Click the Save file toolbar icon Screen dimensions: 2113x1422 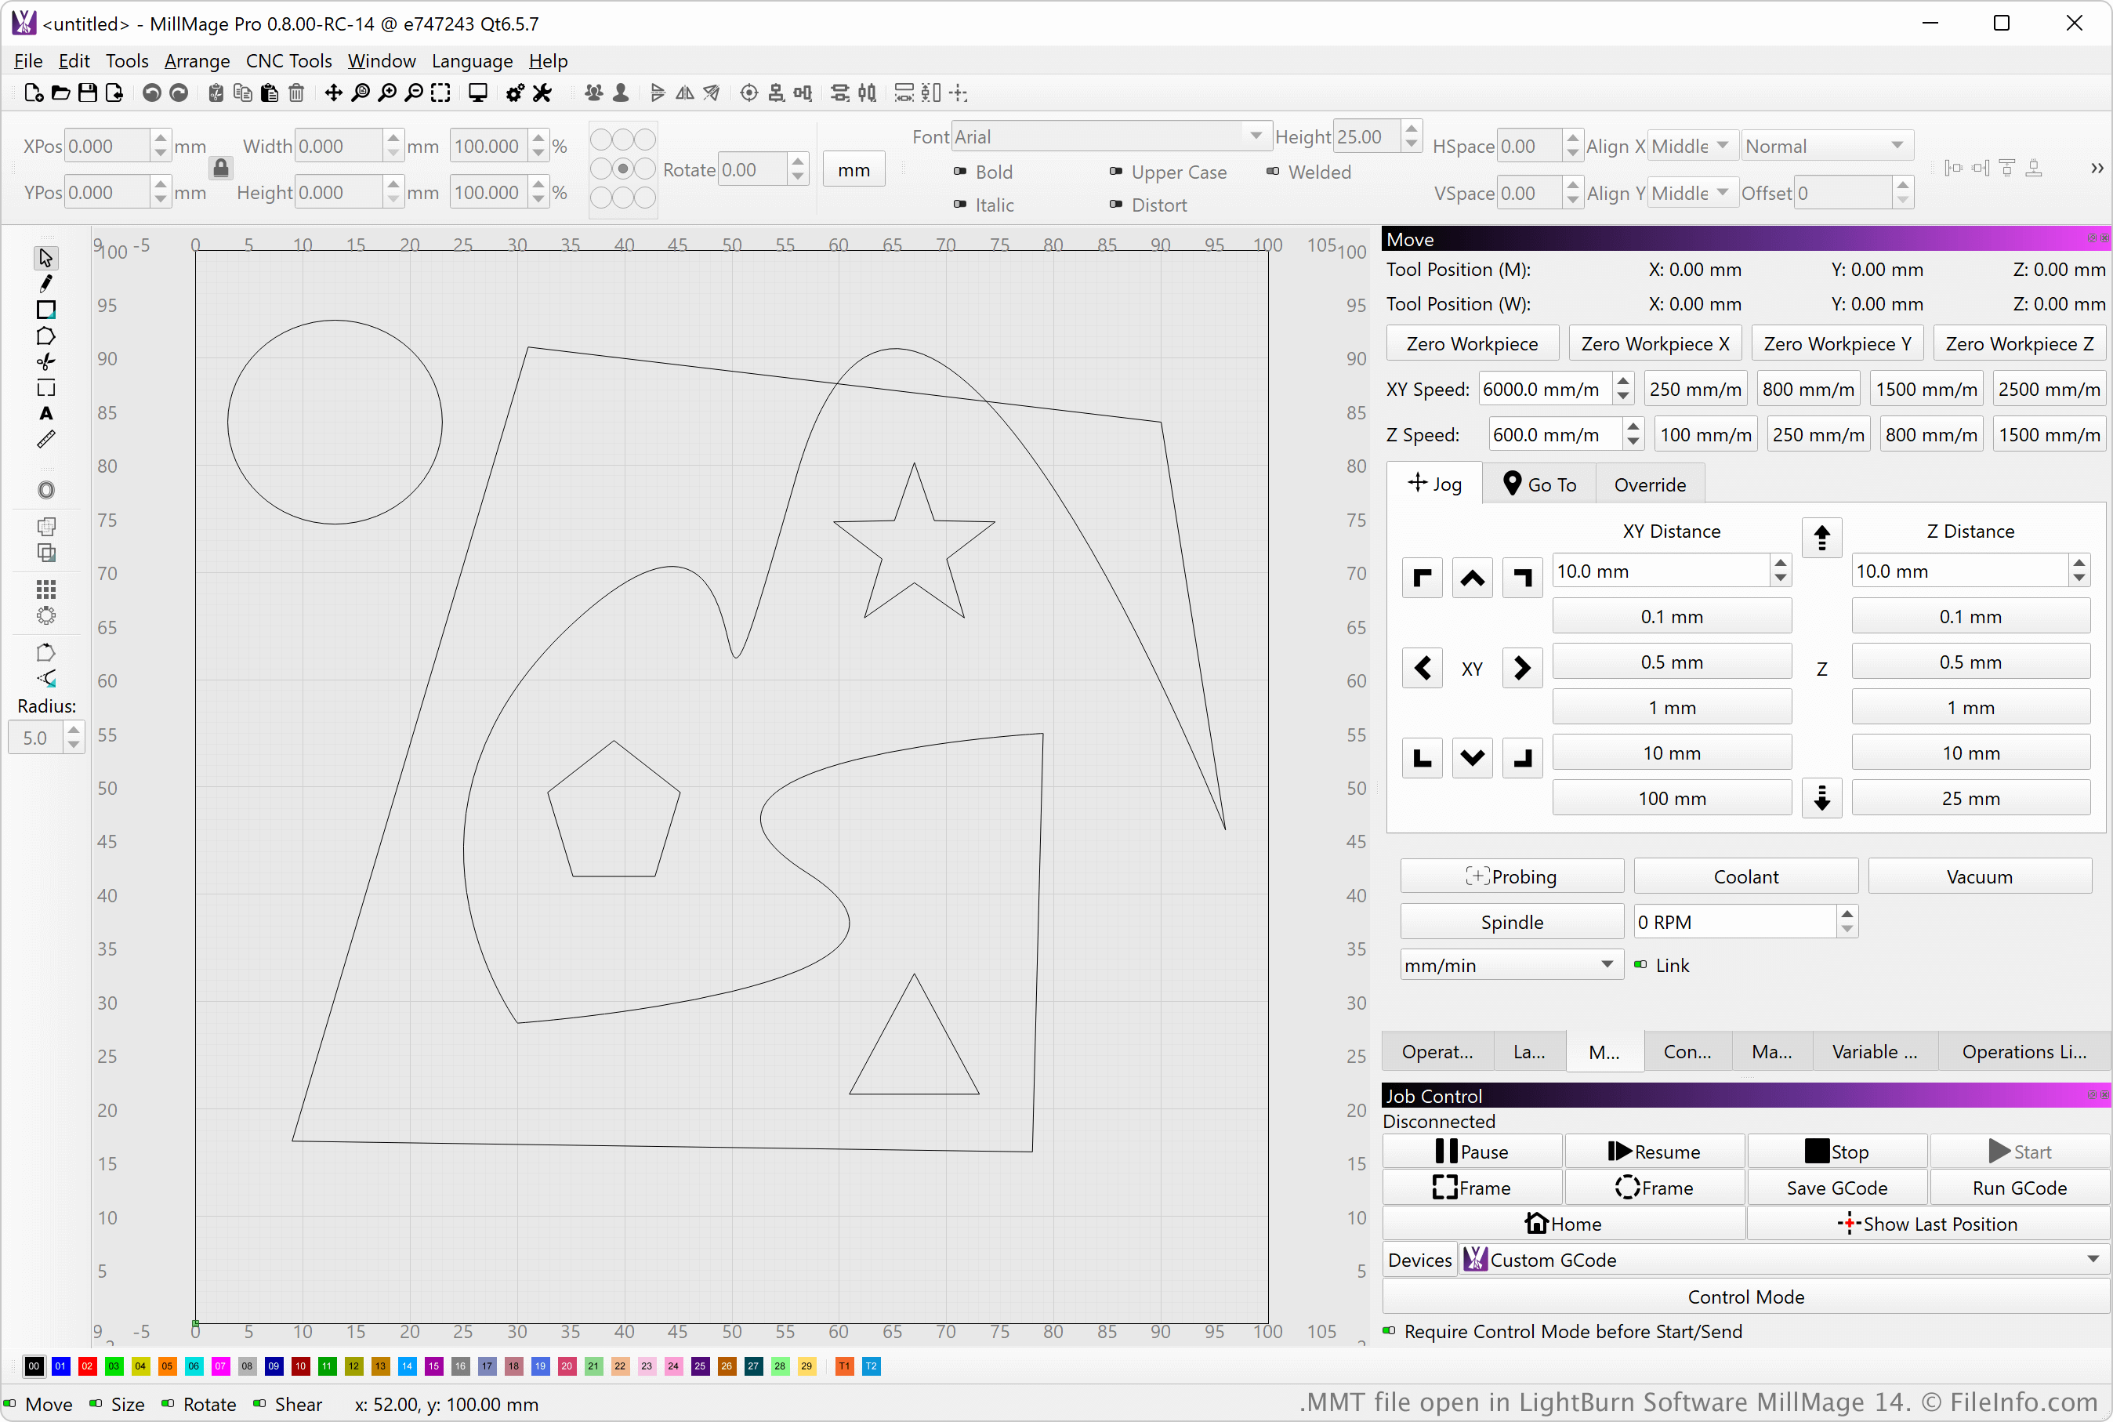(87, 93)
